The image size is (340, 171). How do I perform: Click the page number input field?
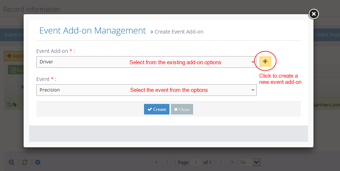coord(196,162)
